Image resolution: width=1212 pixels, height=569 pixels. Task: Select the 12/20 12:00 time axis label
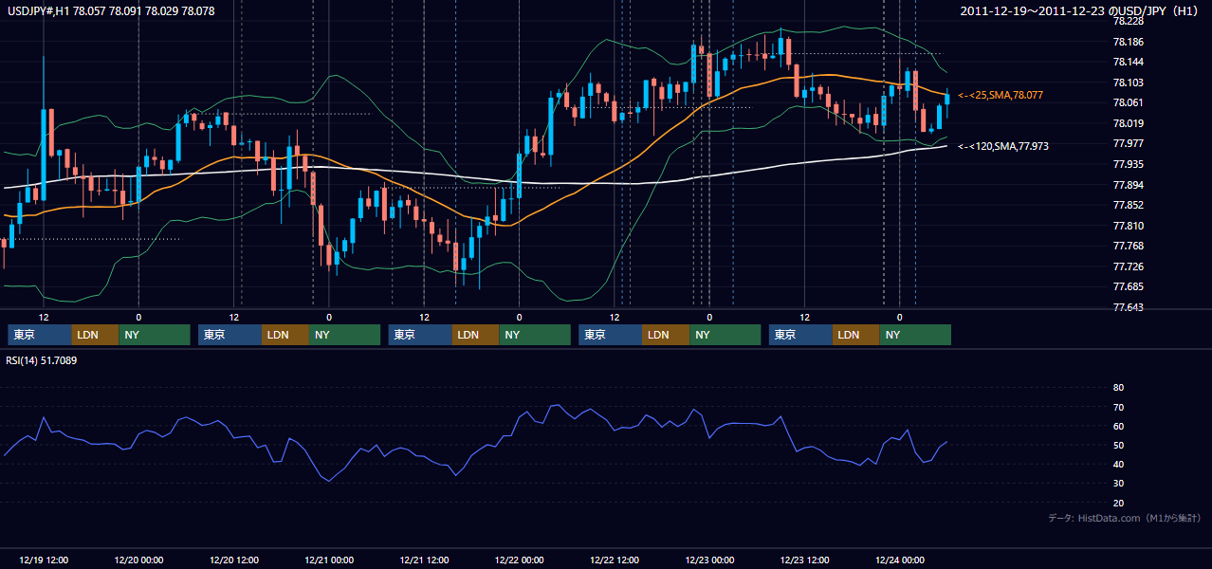click(x=234, y=560)
